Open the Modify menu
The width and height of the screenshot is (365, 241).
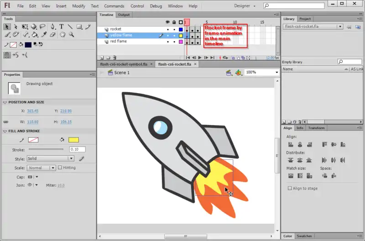[x=78, y=6]
